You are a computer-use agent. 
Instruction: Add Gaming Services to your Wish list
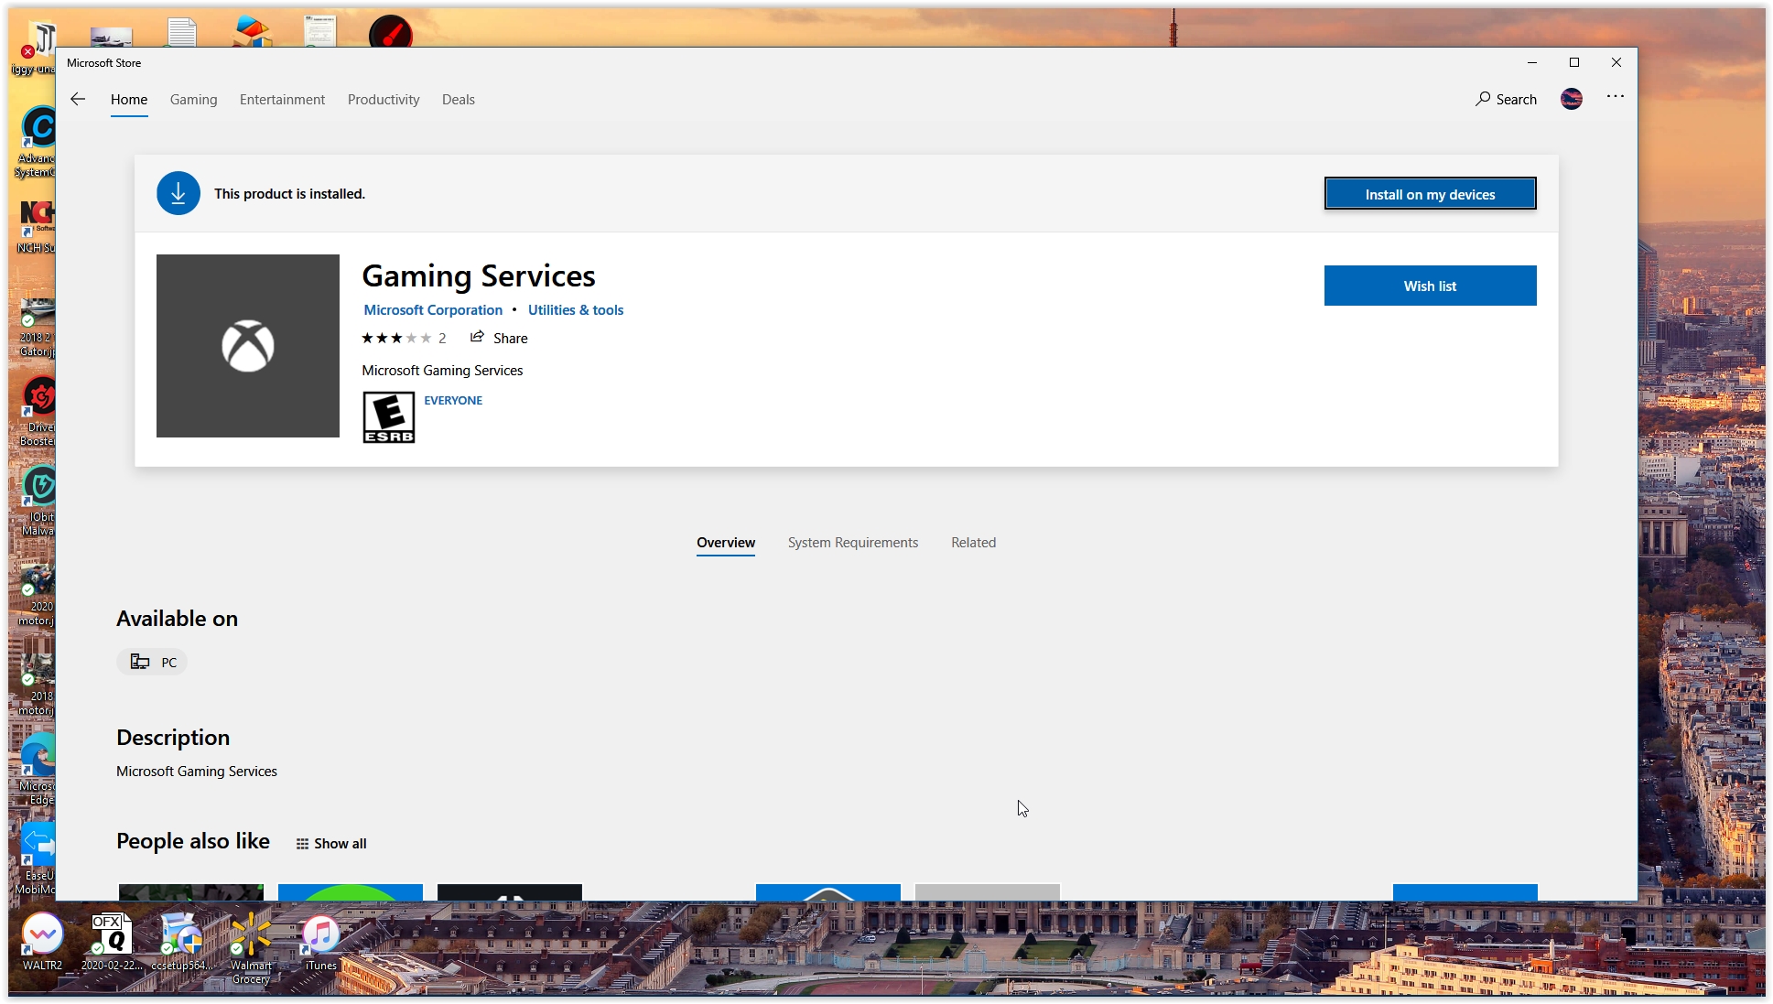coord(1430,285)
